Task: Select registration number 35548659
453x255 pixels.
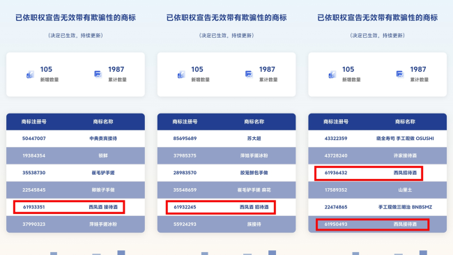Action: 185,190
